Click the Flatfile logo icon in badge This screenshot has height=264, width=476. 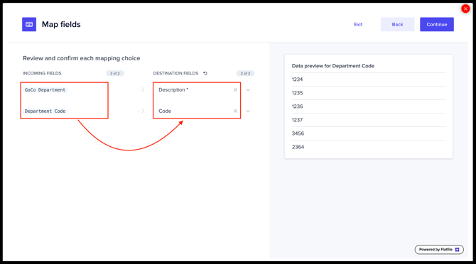[x=458, y=249]
